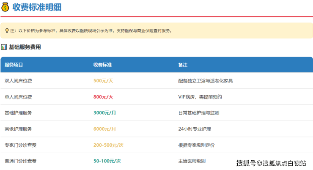Screen dimensions: 313x170
Task: Click the VIP病房，需提前预约 remark
Action: click(200, 97)
